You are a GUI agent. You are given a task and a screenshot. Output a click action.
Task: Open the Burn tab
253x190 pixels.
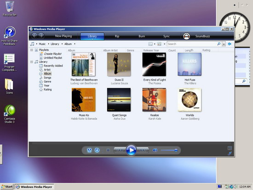coord(142,36)
